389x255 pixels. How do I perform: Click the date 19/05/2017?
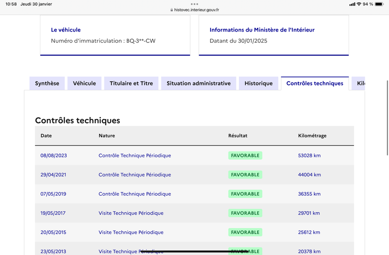[x=53, y=213]
